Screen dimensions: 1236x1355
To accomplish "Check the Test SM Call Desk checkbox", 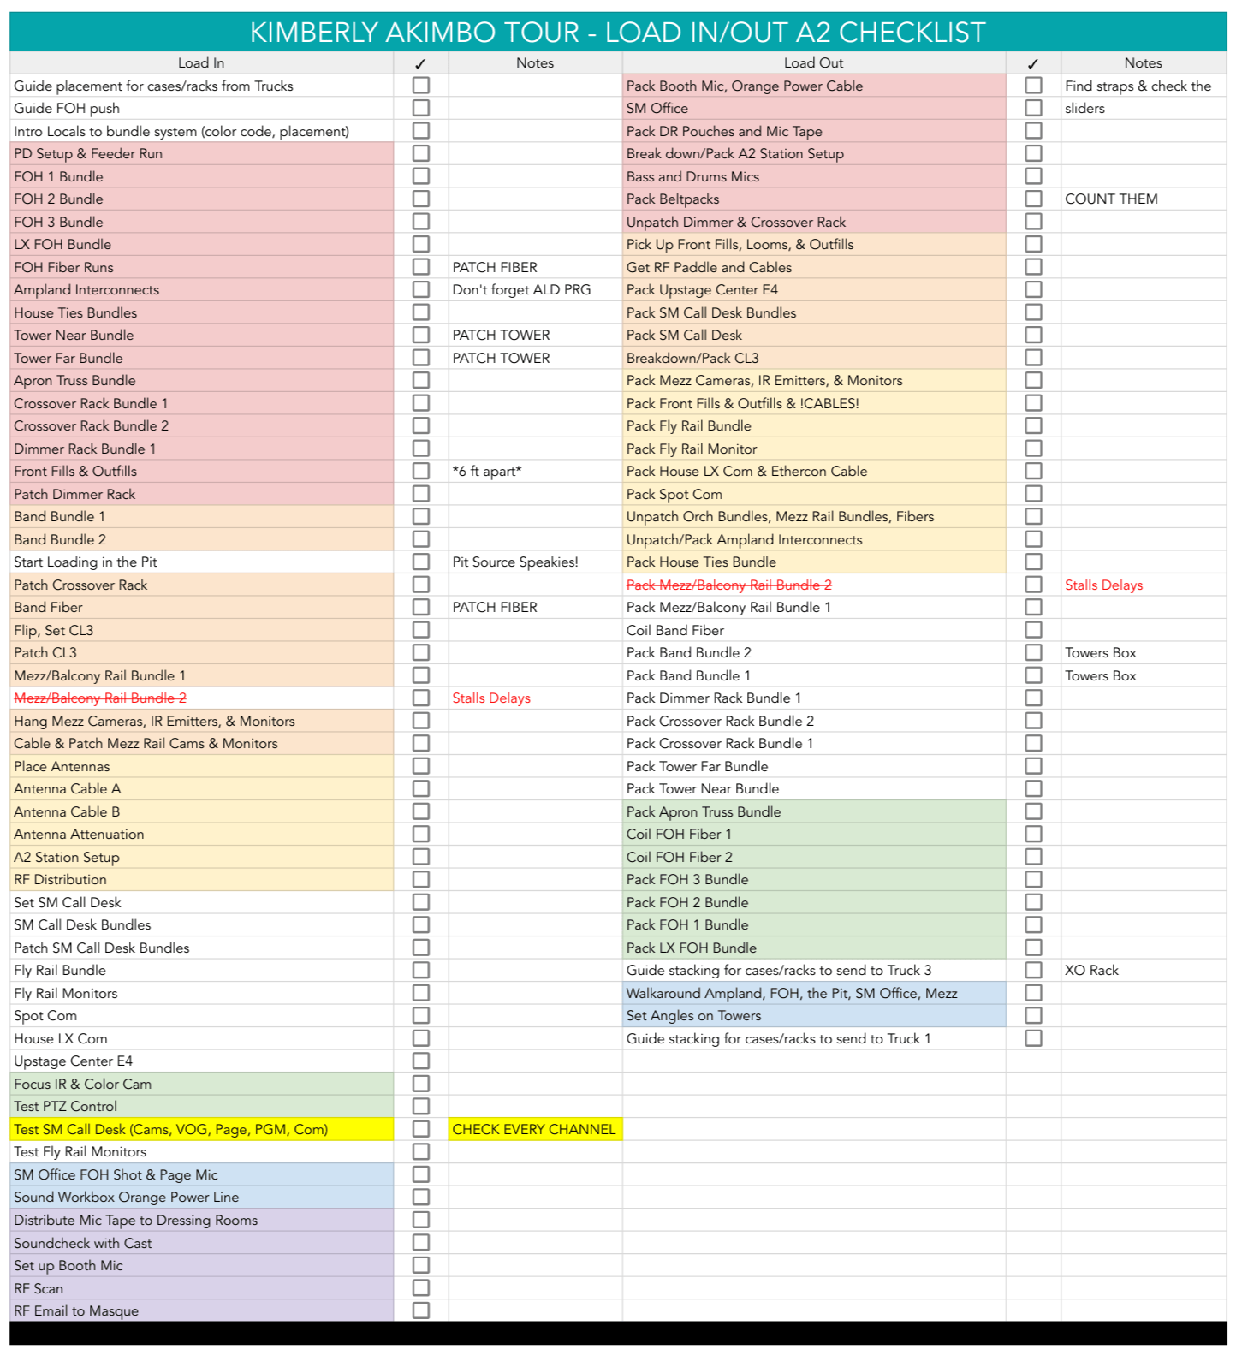I will (420, 1129).
